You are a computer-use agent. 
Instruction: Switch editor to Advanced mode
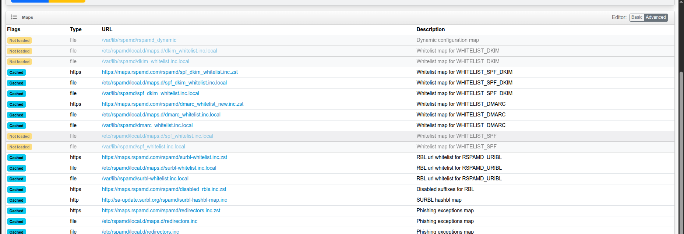pyautogui.click(x=655, y=17)
